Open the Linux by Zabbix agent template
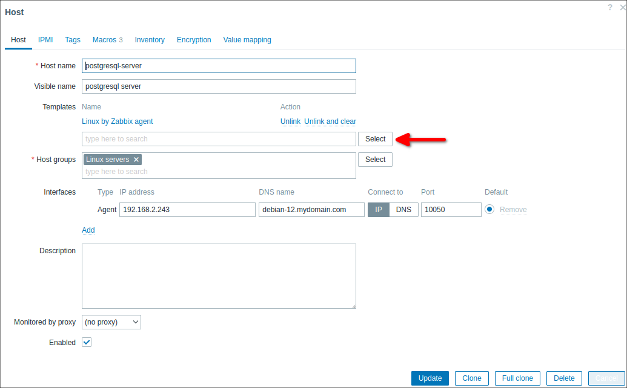 117,121
